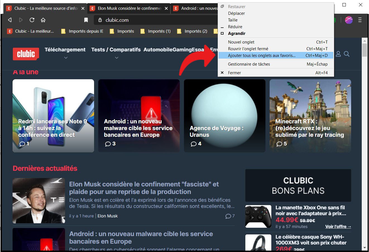Screen dimensions: 369x252
Task: Open the browser home page
Action: click(x=43, y=20)
